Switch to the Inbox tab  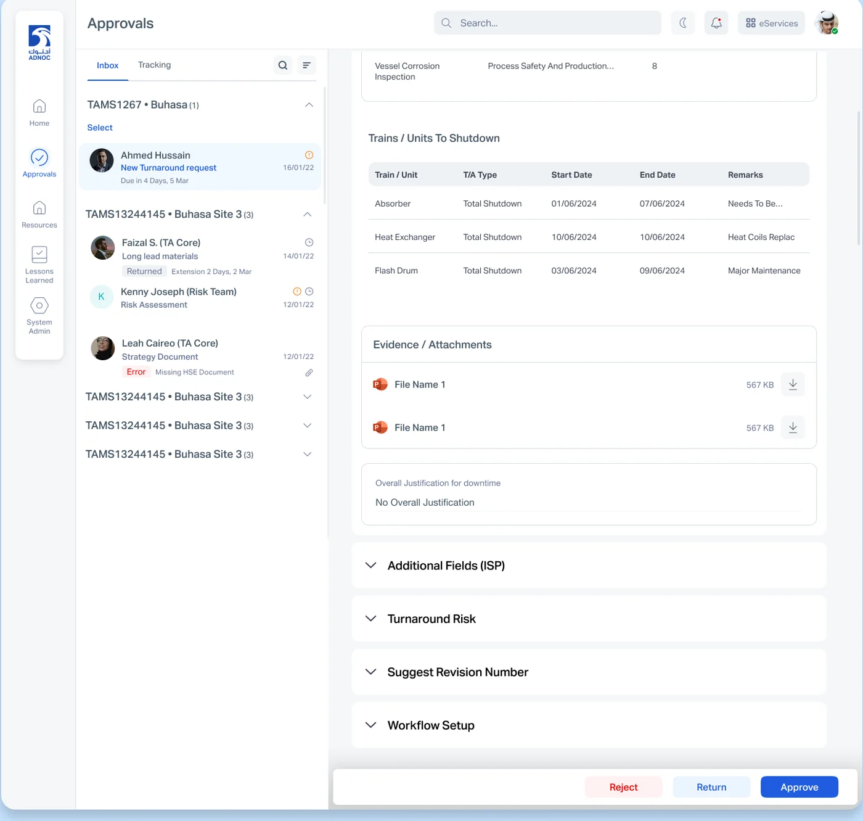(108, 65)
